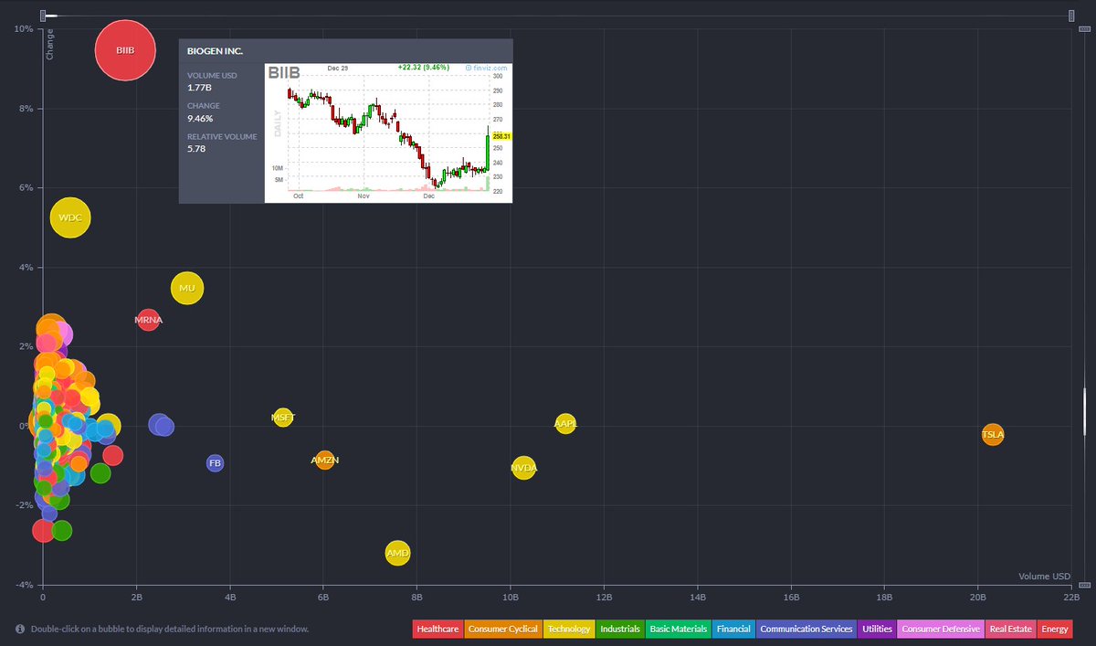The height and width of the screenshot is (646, 1096).
Task: Click the Volume USD axis label
Action: click(x=1044, y=577)
